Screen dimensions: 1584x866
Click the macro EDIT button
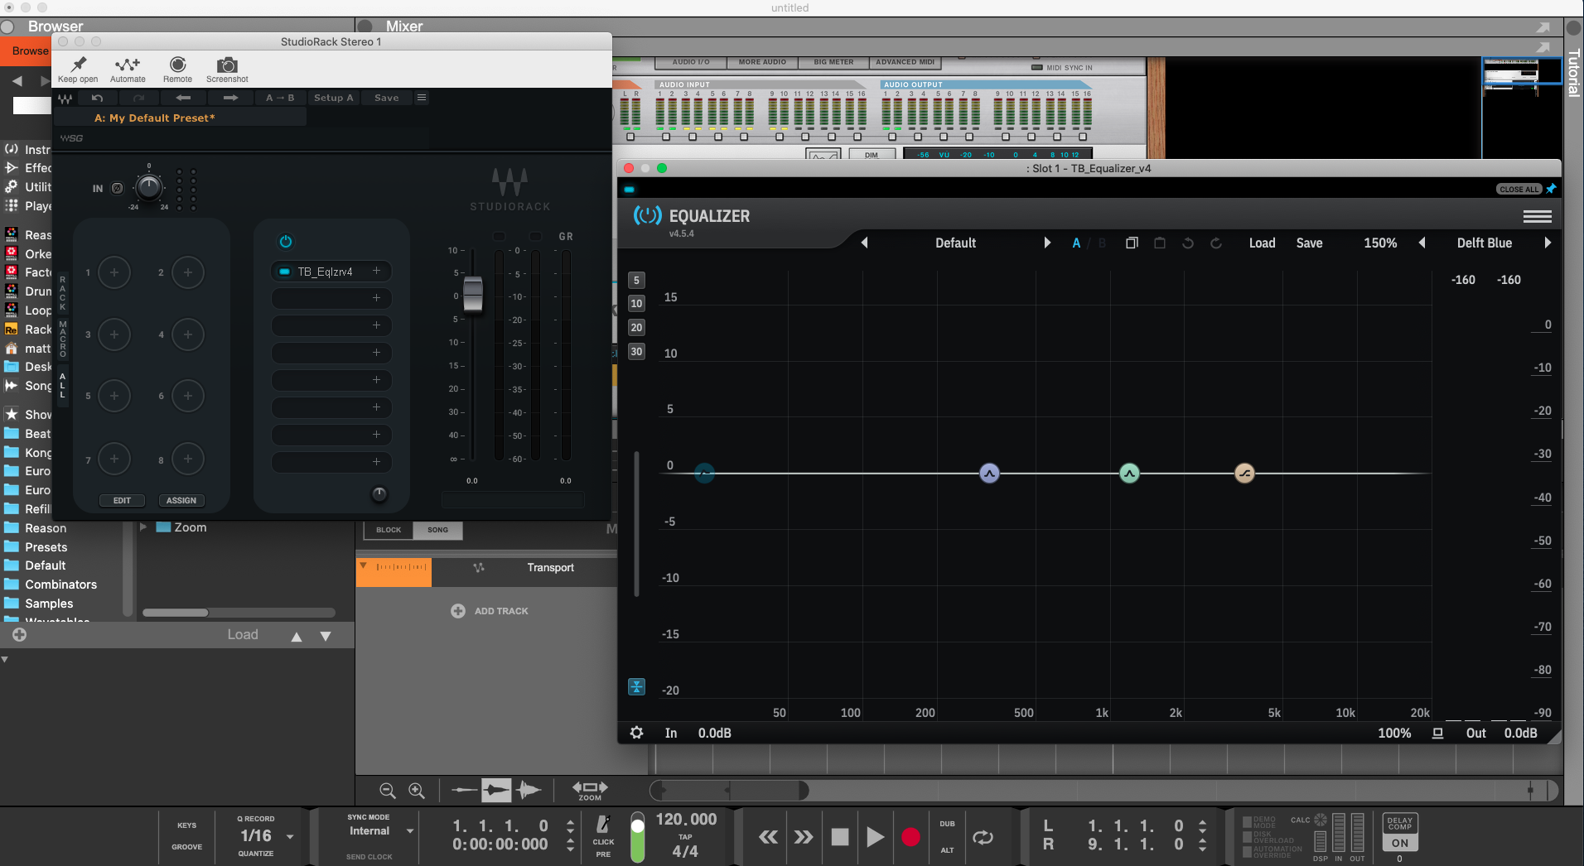click(x=122, y=500)
